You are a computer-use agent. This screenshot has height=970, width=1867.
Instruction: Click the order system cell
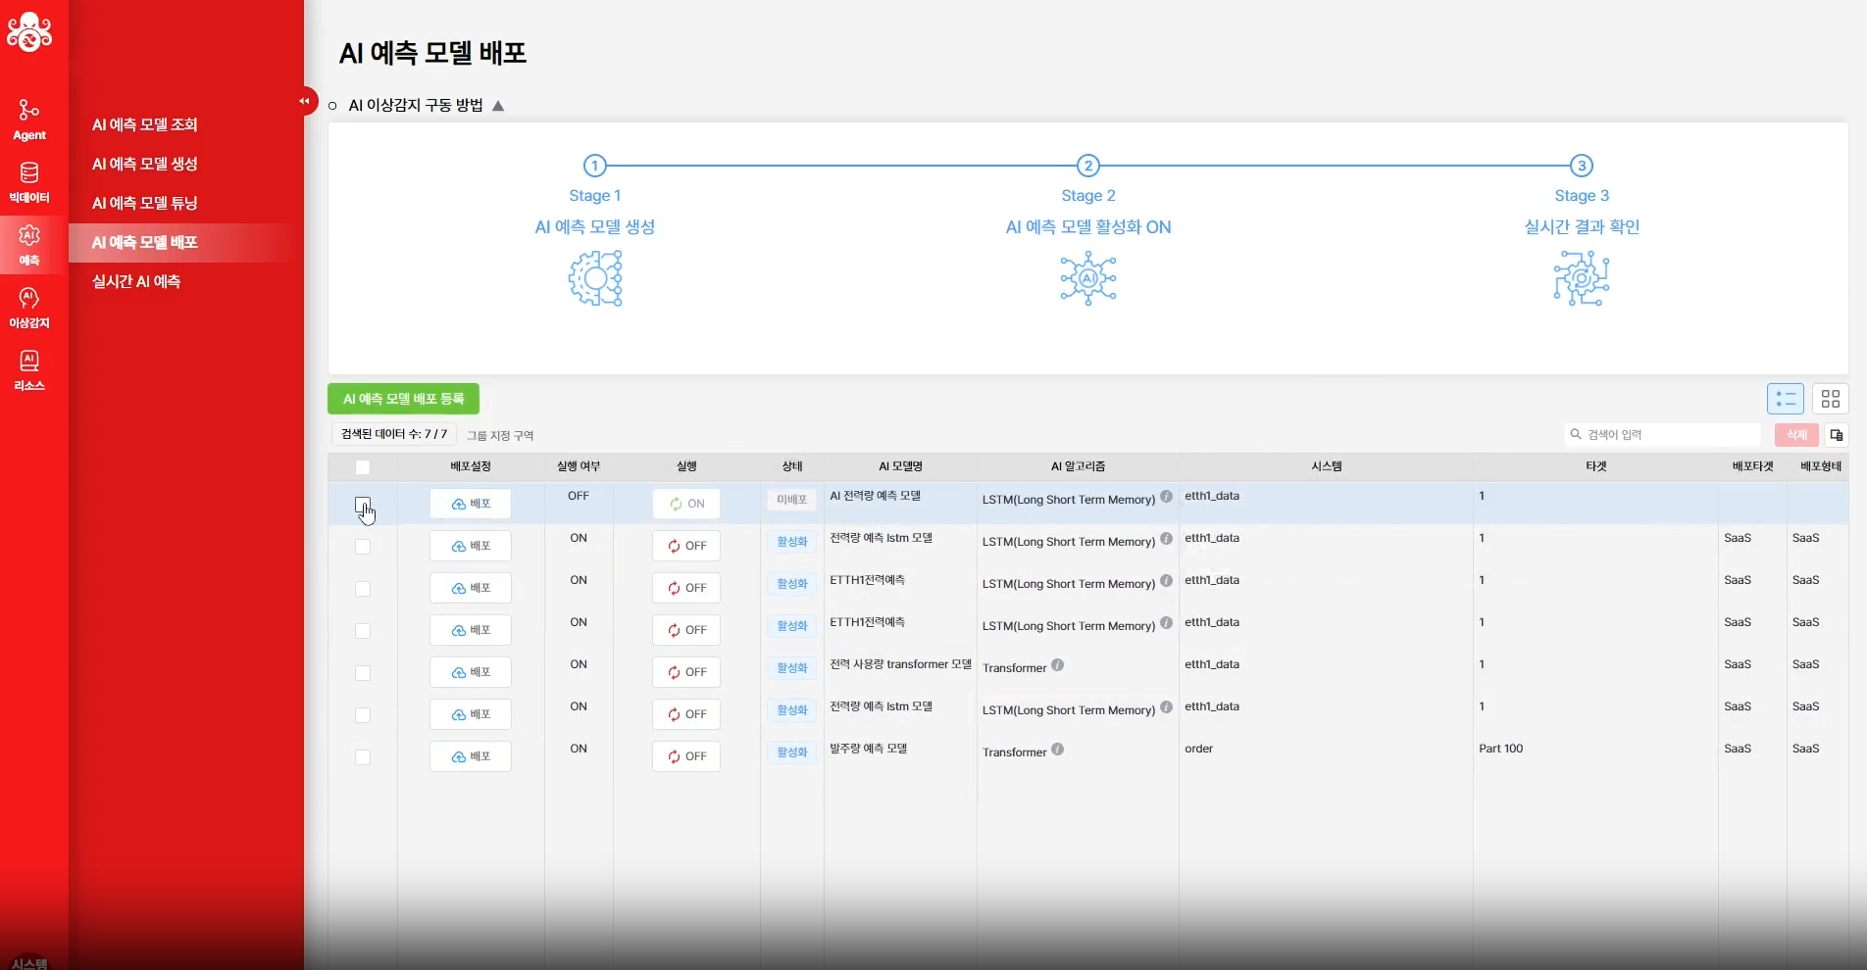[1198, 749]
